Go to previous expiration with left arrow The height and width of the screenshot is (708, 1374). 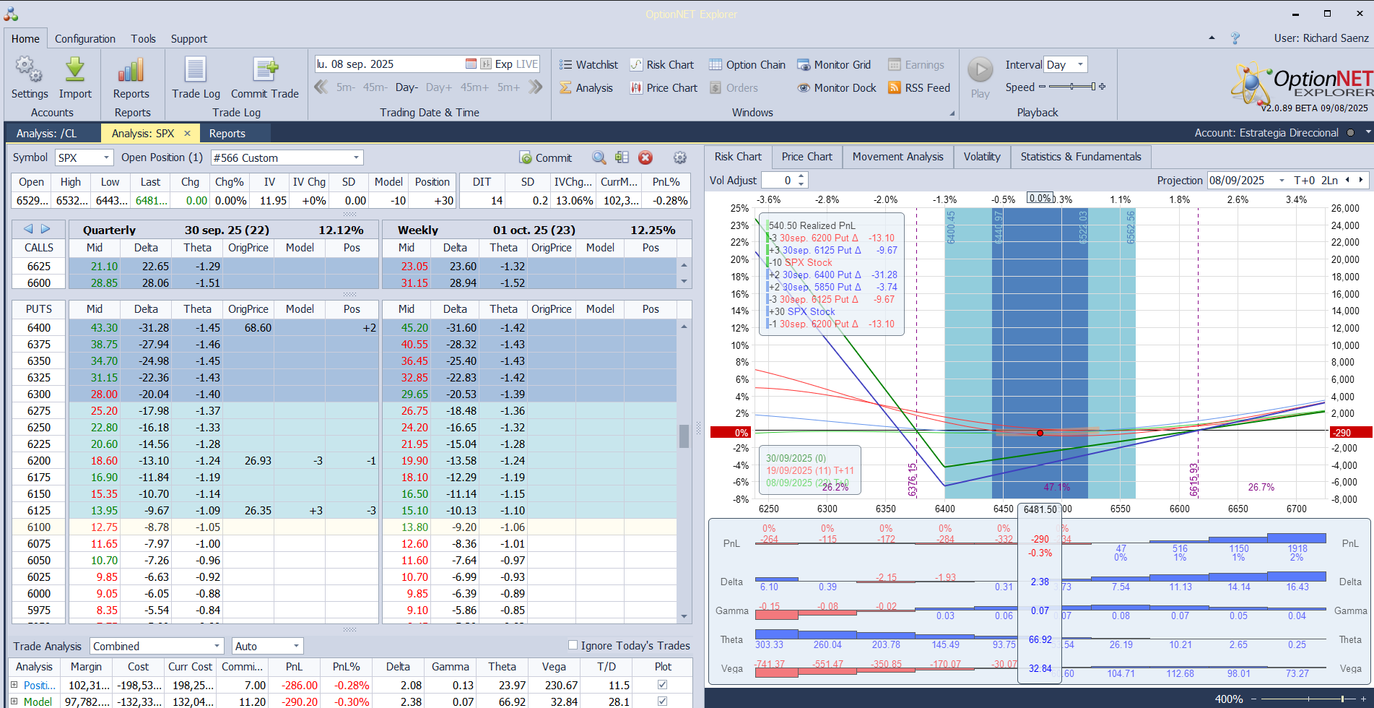(x=28, y=229)
